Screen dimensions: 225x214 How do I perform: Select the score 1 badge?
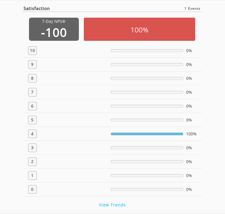click(x=32, y=176)
